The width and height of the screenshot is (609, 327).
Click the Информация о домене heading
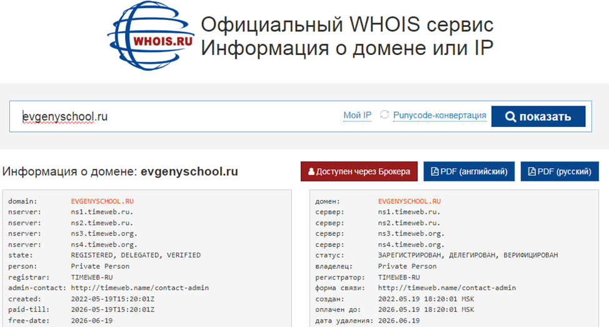click(120, 171)
